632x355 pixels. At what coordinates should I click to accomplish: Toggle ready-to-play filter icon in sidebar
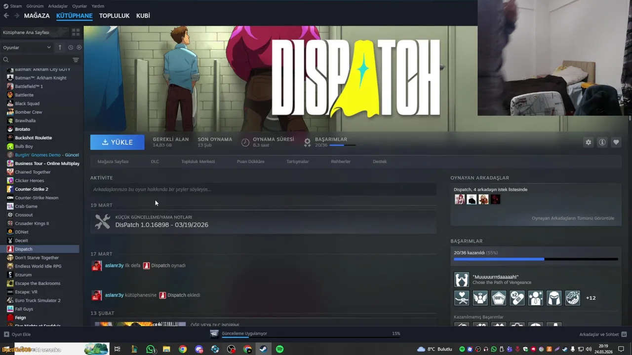pos(79,47)
